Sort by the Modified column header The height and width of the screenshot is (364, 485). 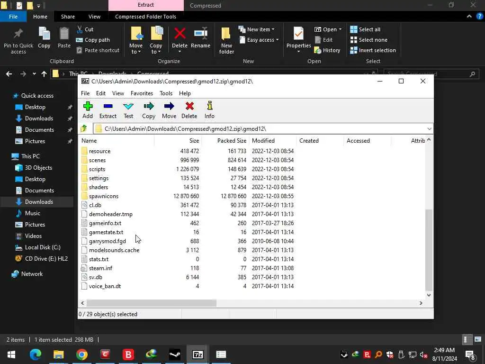coord(272,140)
